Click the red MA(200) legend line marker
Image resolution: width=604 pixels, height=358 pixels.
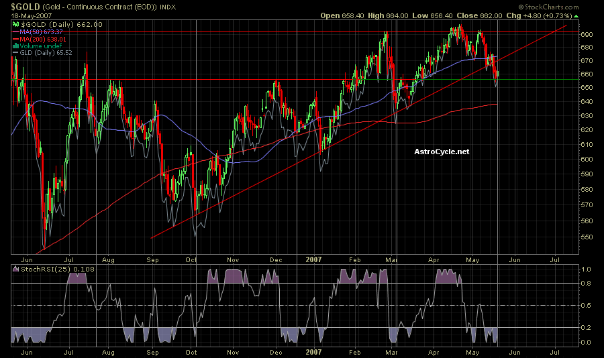tap(15, 38)
